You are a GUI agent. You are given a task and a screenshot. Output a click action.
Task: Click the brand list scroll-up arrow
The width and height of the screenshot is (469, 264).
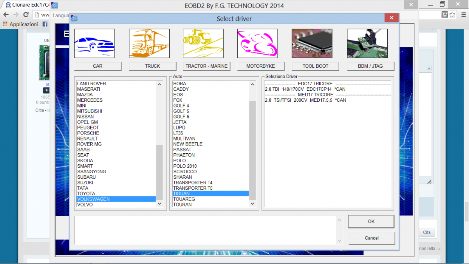click(x=159, y=84)
